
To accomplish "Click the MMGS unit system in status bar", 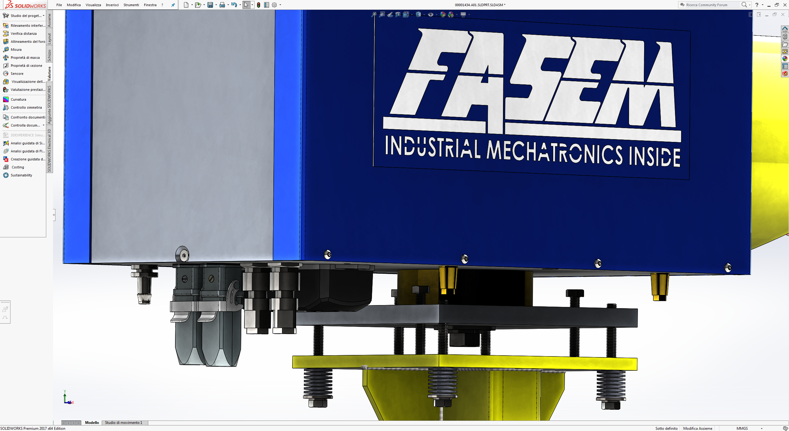I will (742, 428).
